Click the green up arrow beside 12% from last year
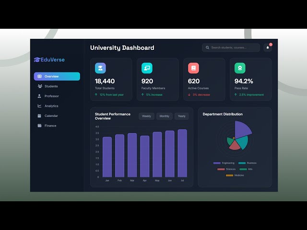The image size is (307, 230). point(96,95)
